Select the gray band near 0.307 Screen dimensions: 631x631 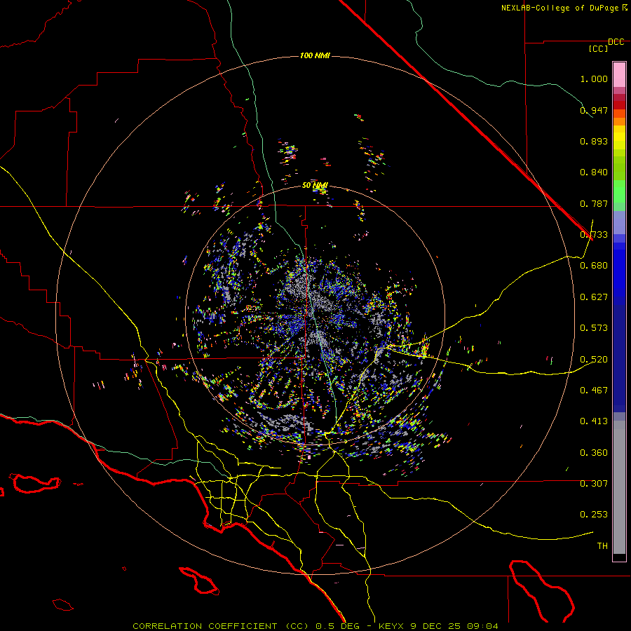[x=619, y=484]
